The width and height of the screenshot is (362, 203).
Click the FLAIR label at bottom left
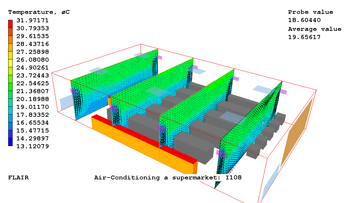(18, 178)
